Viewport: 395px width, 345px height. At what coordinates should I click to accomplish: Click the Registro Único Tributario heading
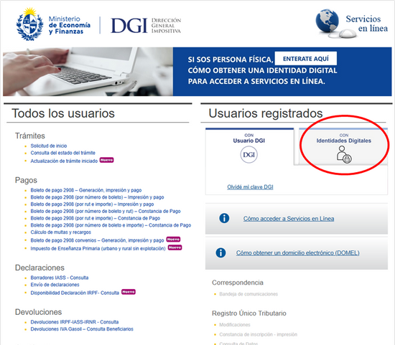[249, 313]
